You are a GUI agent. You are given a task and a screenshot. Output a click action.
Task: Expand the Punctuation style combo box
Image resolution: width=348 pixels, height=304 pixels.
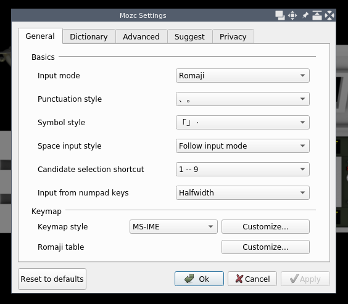[242, 99]
